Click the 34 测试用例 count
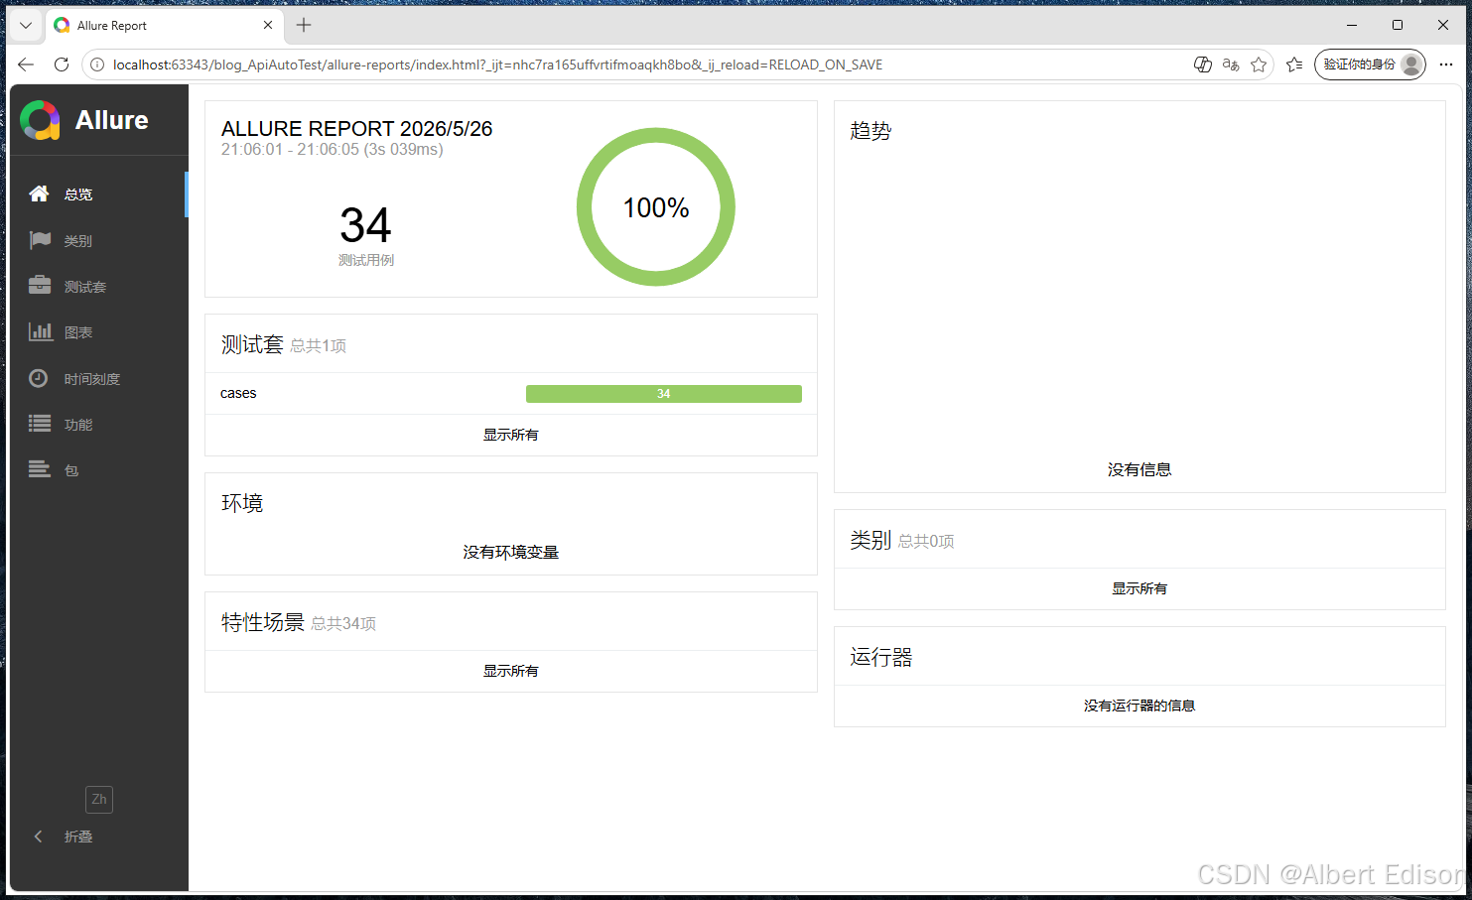Viewport: 1472px width, 900px height. [x=366, y=236]
